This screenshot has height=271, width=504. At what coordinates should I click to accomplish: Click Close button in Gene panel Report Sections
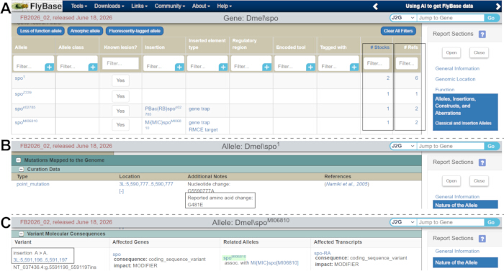(x=479, y=52)
